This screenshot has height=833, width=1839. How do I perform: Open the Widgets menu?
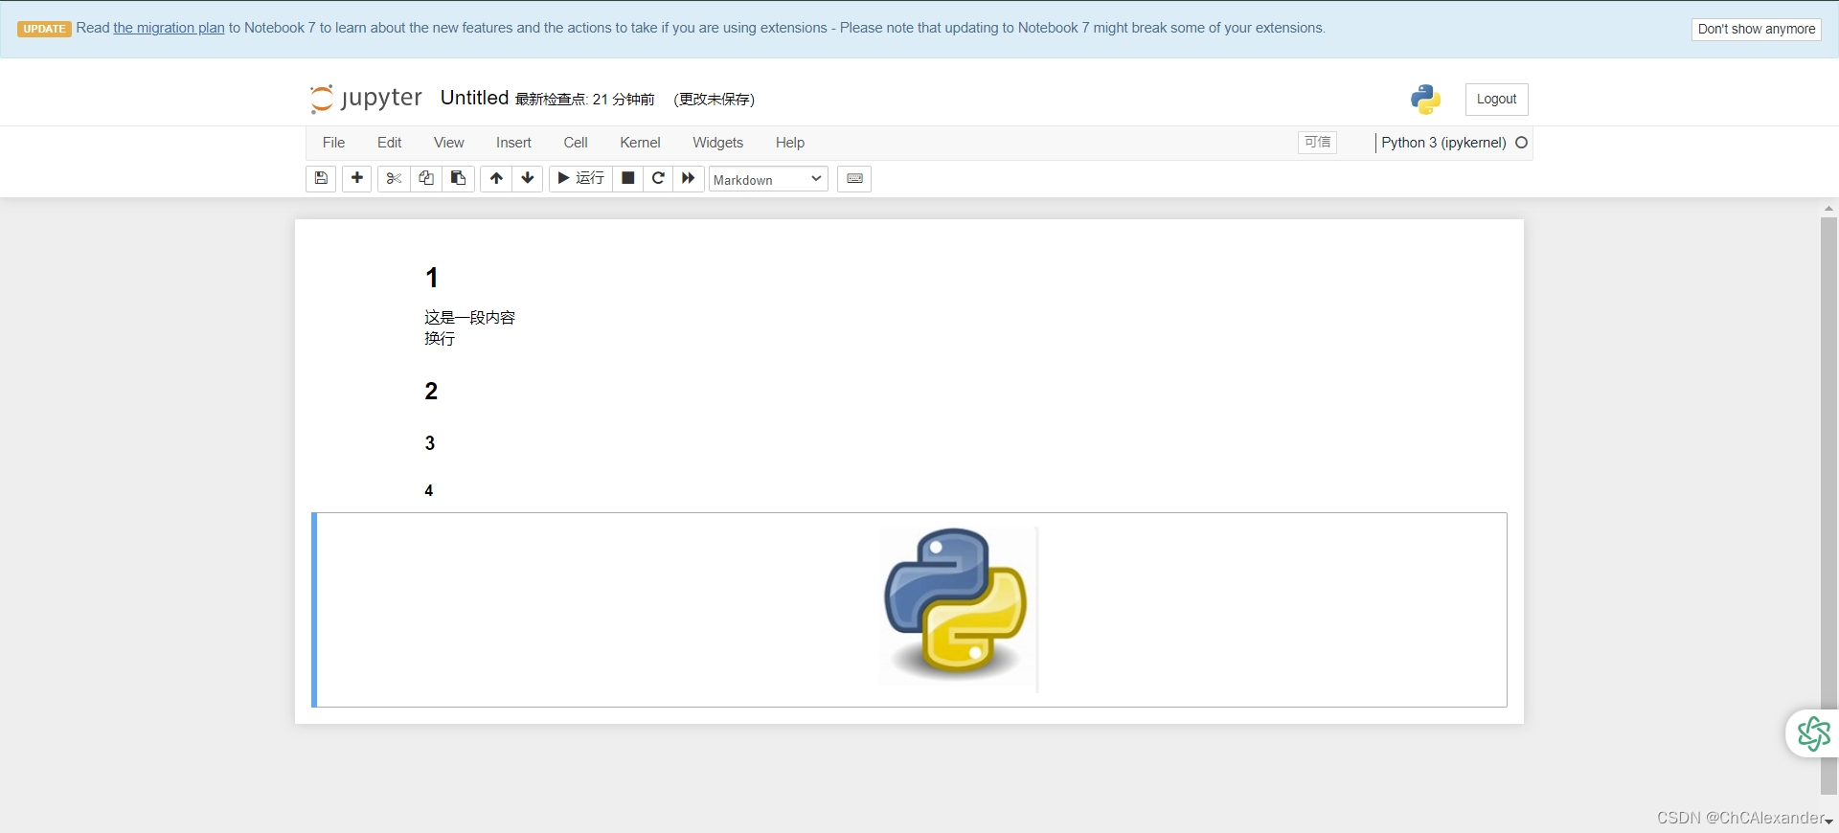(x=717, y=143)
